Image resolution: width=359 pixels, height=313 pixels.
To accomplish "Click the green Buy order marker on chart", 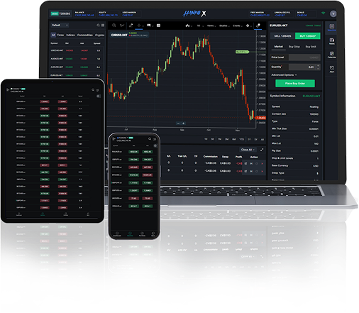I will [x=242, y=52].
